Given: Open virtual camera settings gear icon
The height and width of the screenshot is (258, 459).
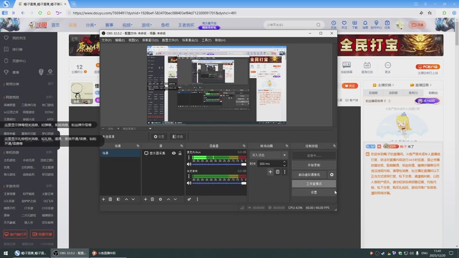Looking at the screenshot, I should click(332, 174).
